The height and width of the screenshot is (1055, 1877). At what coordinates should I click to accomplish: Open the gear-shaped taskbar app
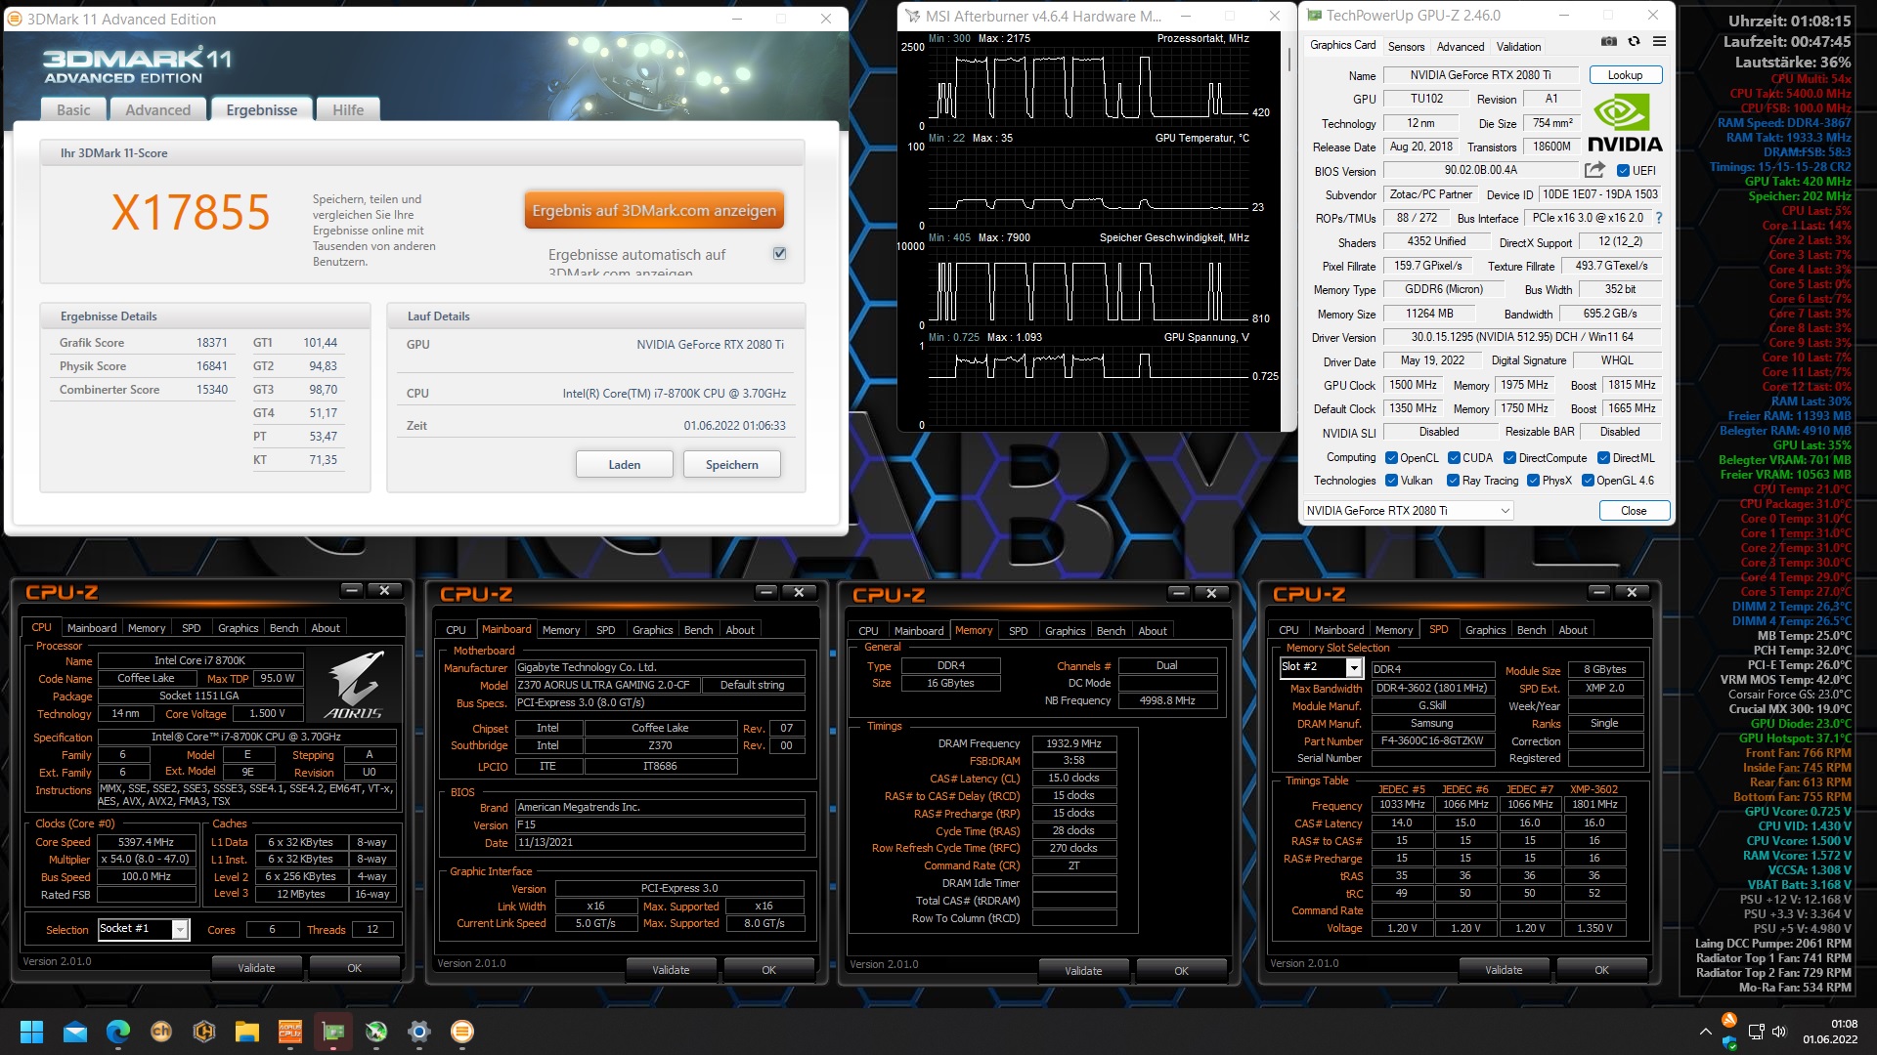pyautogui.click(x=419, y=1032)
